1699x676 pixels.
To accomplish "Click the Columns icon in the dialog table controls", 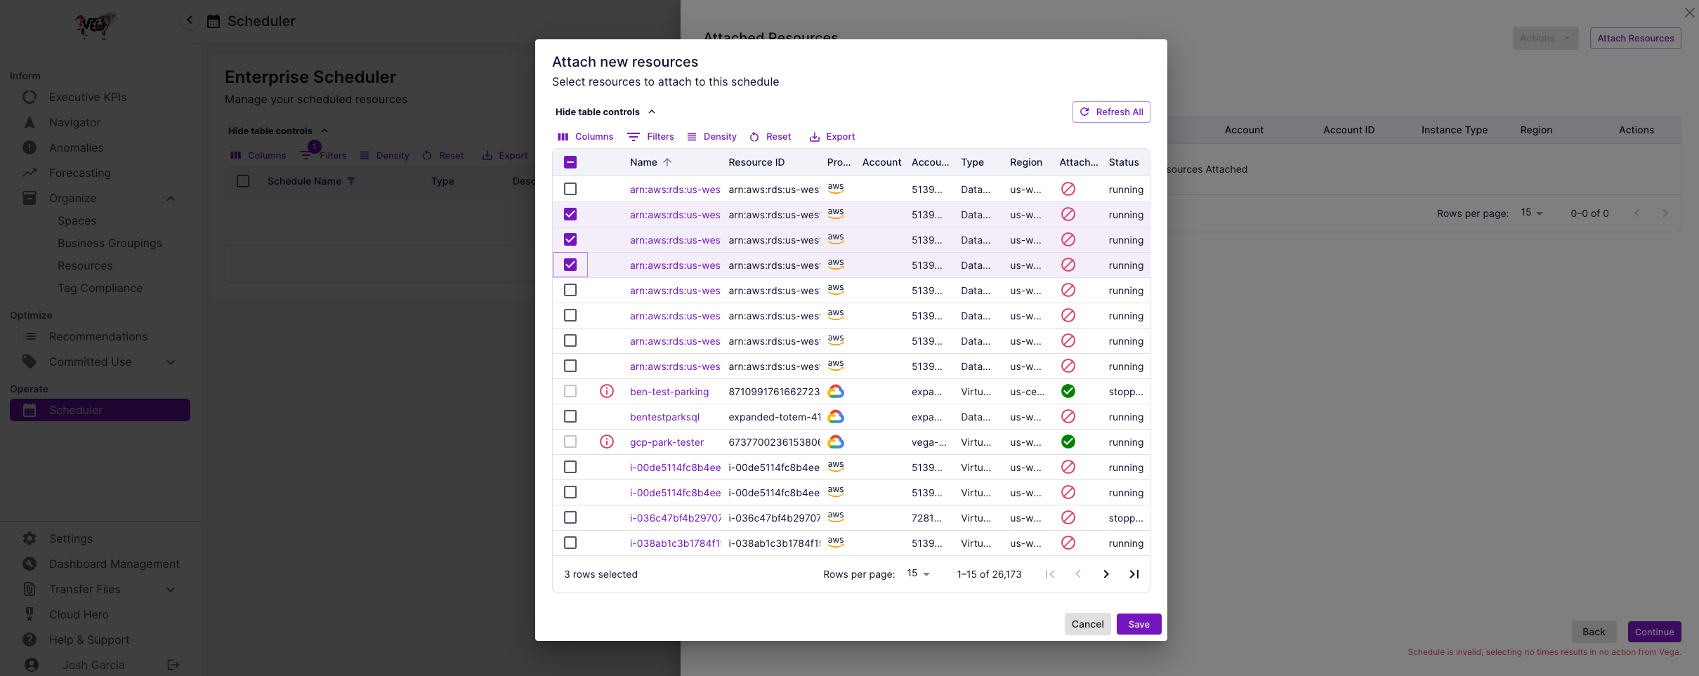I will click(x=563, y=137).
